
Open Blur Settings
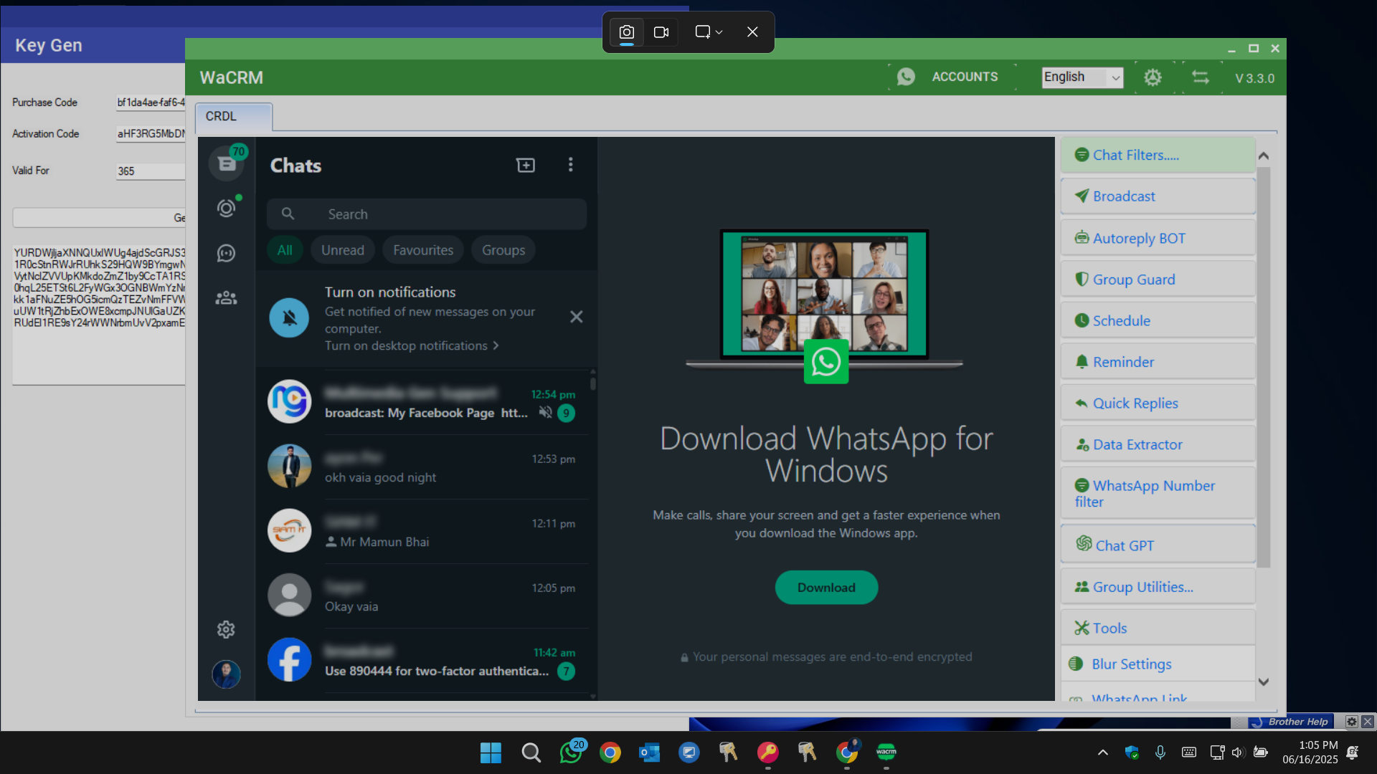point(1158,664)
